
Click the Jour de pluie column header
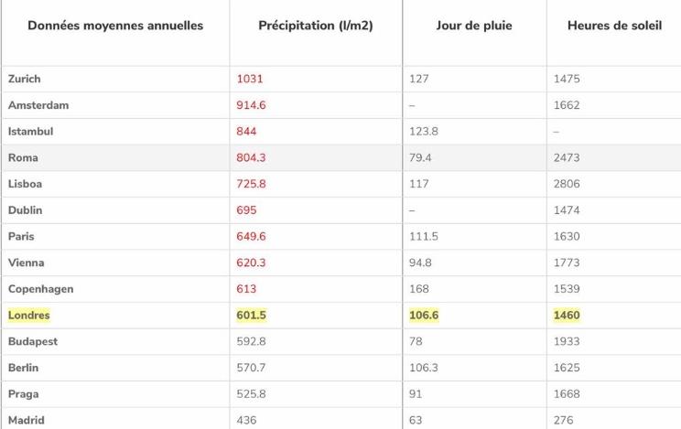474,26
